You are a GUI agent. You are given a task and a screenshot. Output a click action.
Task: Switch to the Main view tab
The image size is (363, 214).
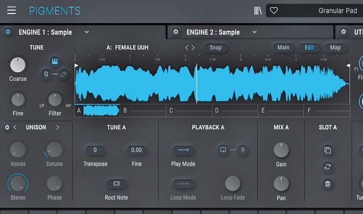(x=283, y=47)
